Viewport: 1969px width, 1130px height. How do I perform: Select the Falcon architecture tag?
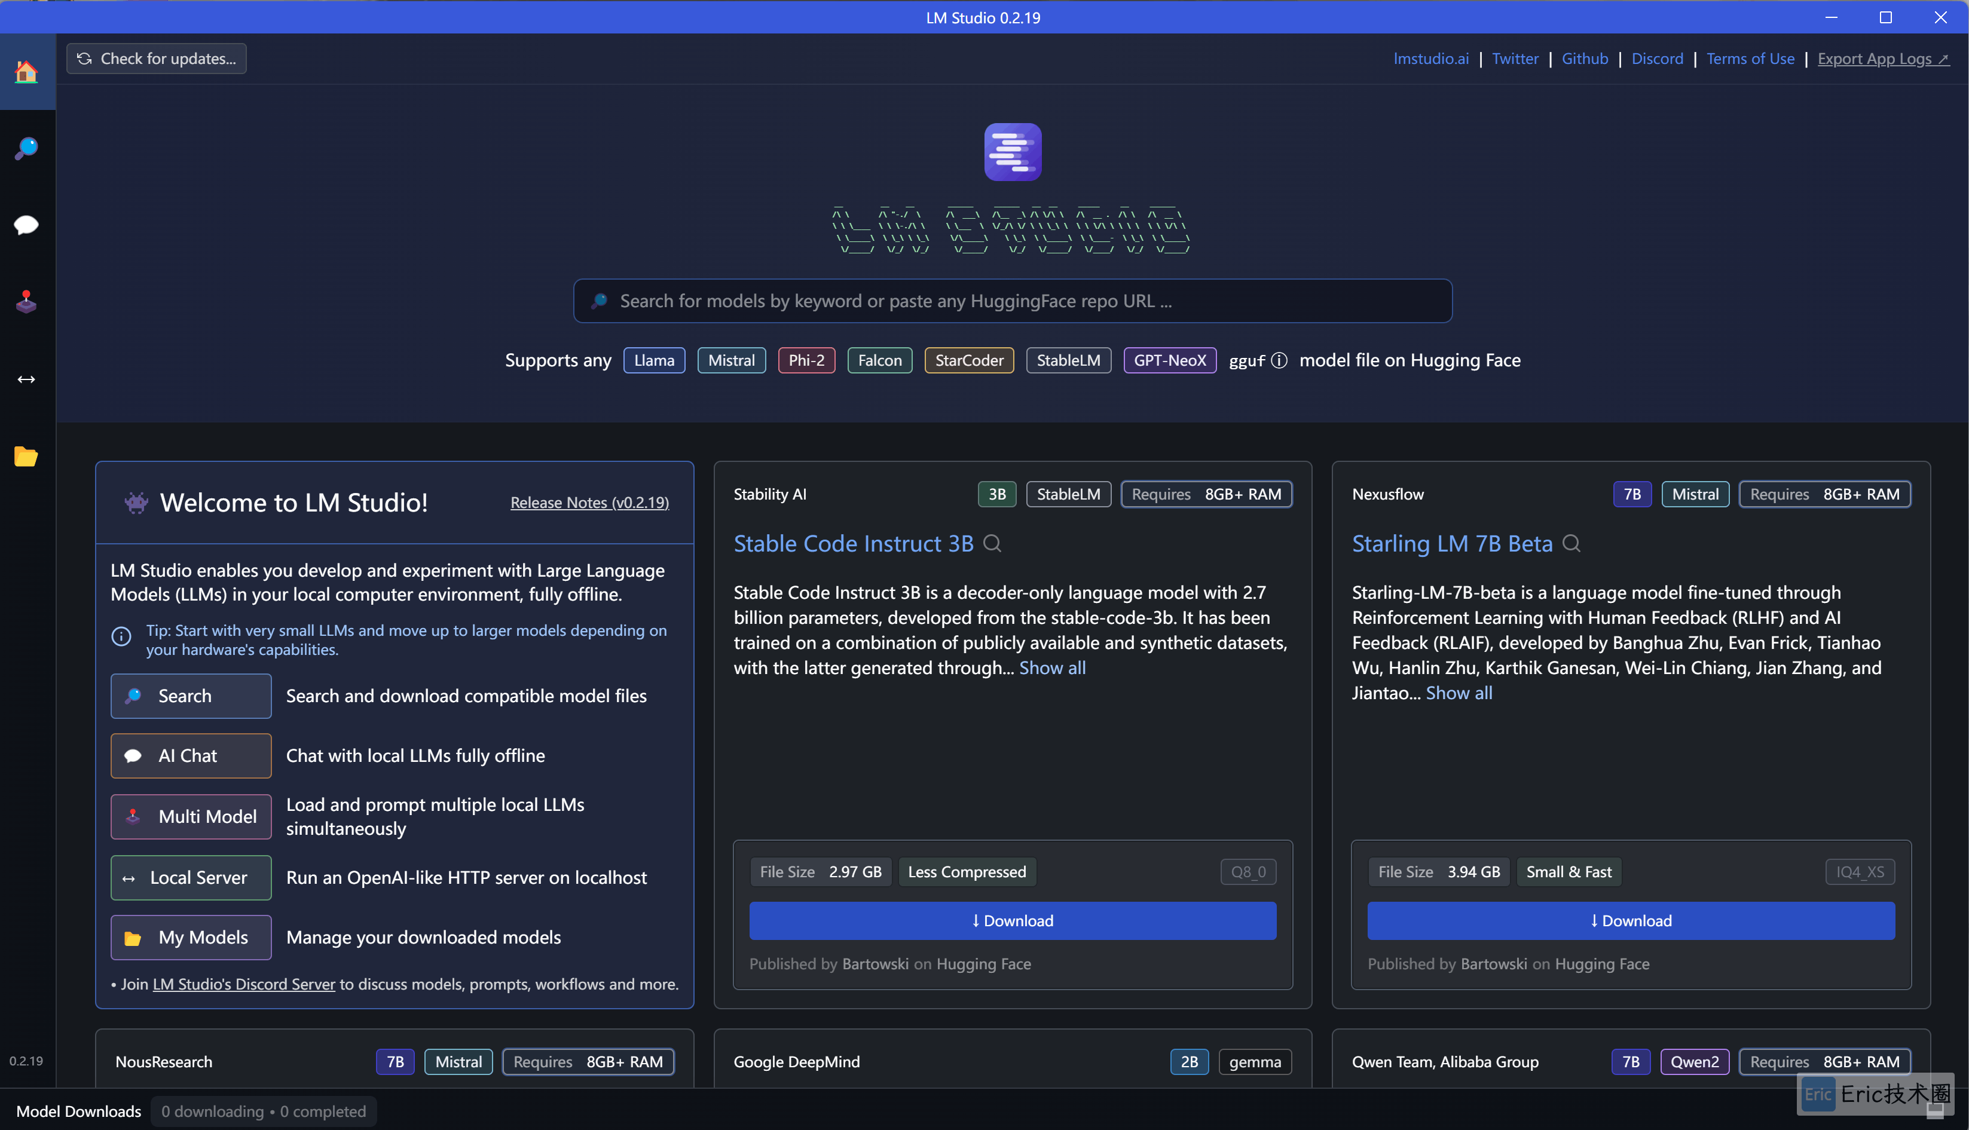click(880, 360)
